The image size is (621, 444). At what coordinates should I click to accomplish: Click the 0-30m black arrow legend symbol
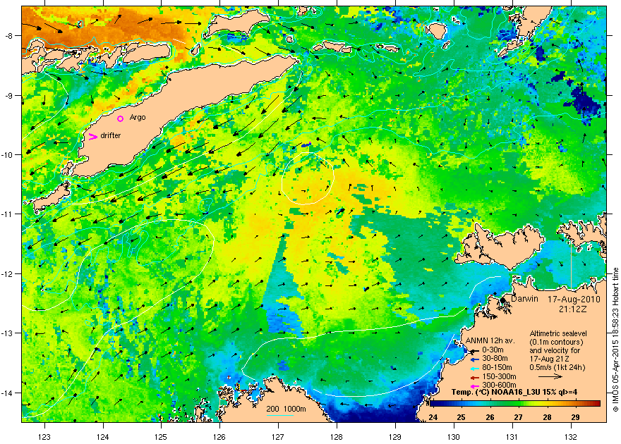(474, 350)
